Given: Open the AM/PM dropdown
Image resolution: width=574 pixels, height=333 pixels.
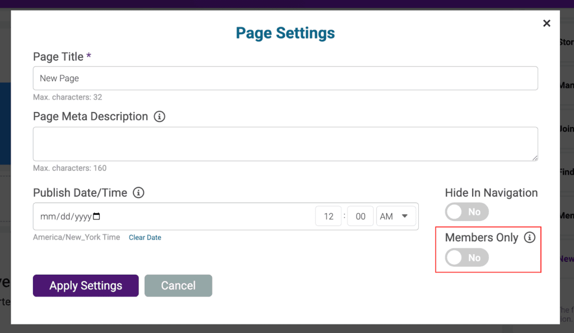Looking at the screenshot, I should [396, 217].
